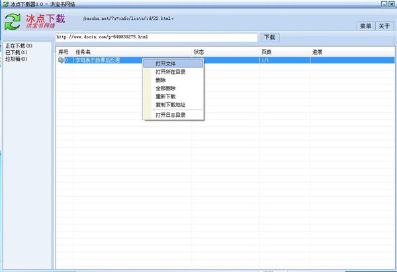397x272 pixels.
Task: Open the 菜单 button
Action: [x=366, y=26]
